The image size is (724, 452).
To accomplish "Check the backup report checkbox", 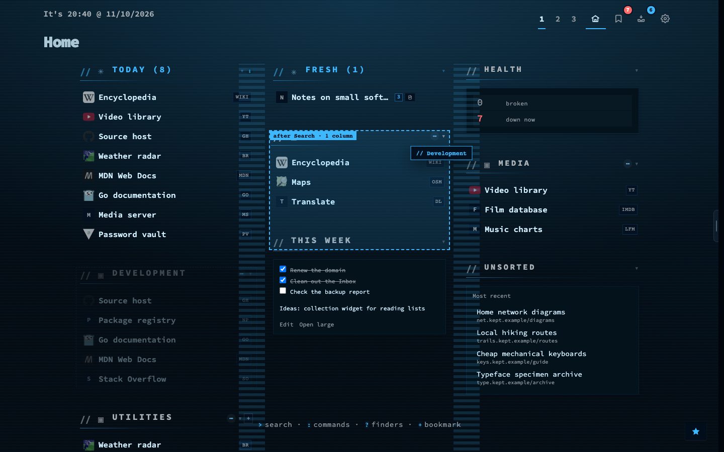I will (283, 291).
